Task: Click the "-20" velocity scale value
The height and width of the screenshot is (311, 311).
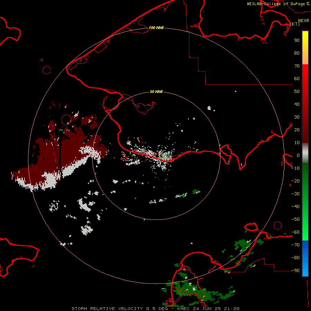Action: coord(295,181)
